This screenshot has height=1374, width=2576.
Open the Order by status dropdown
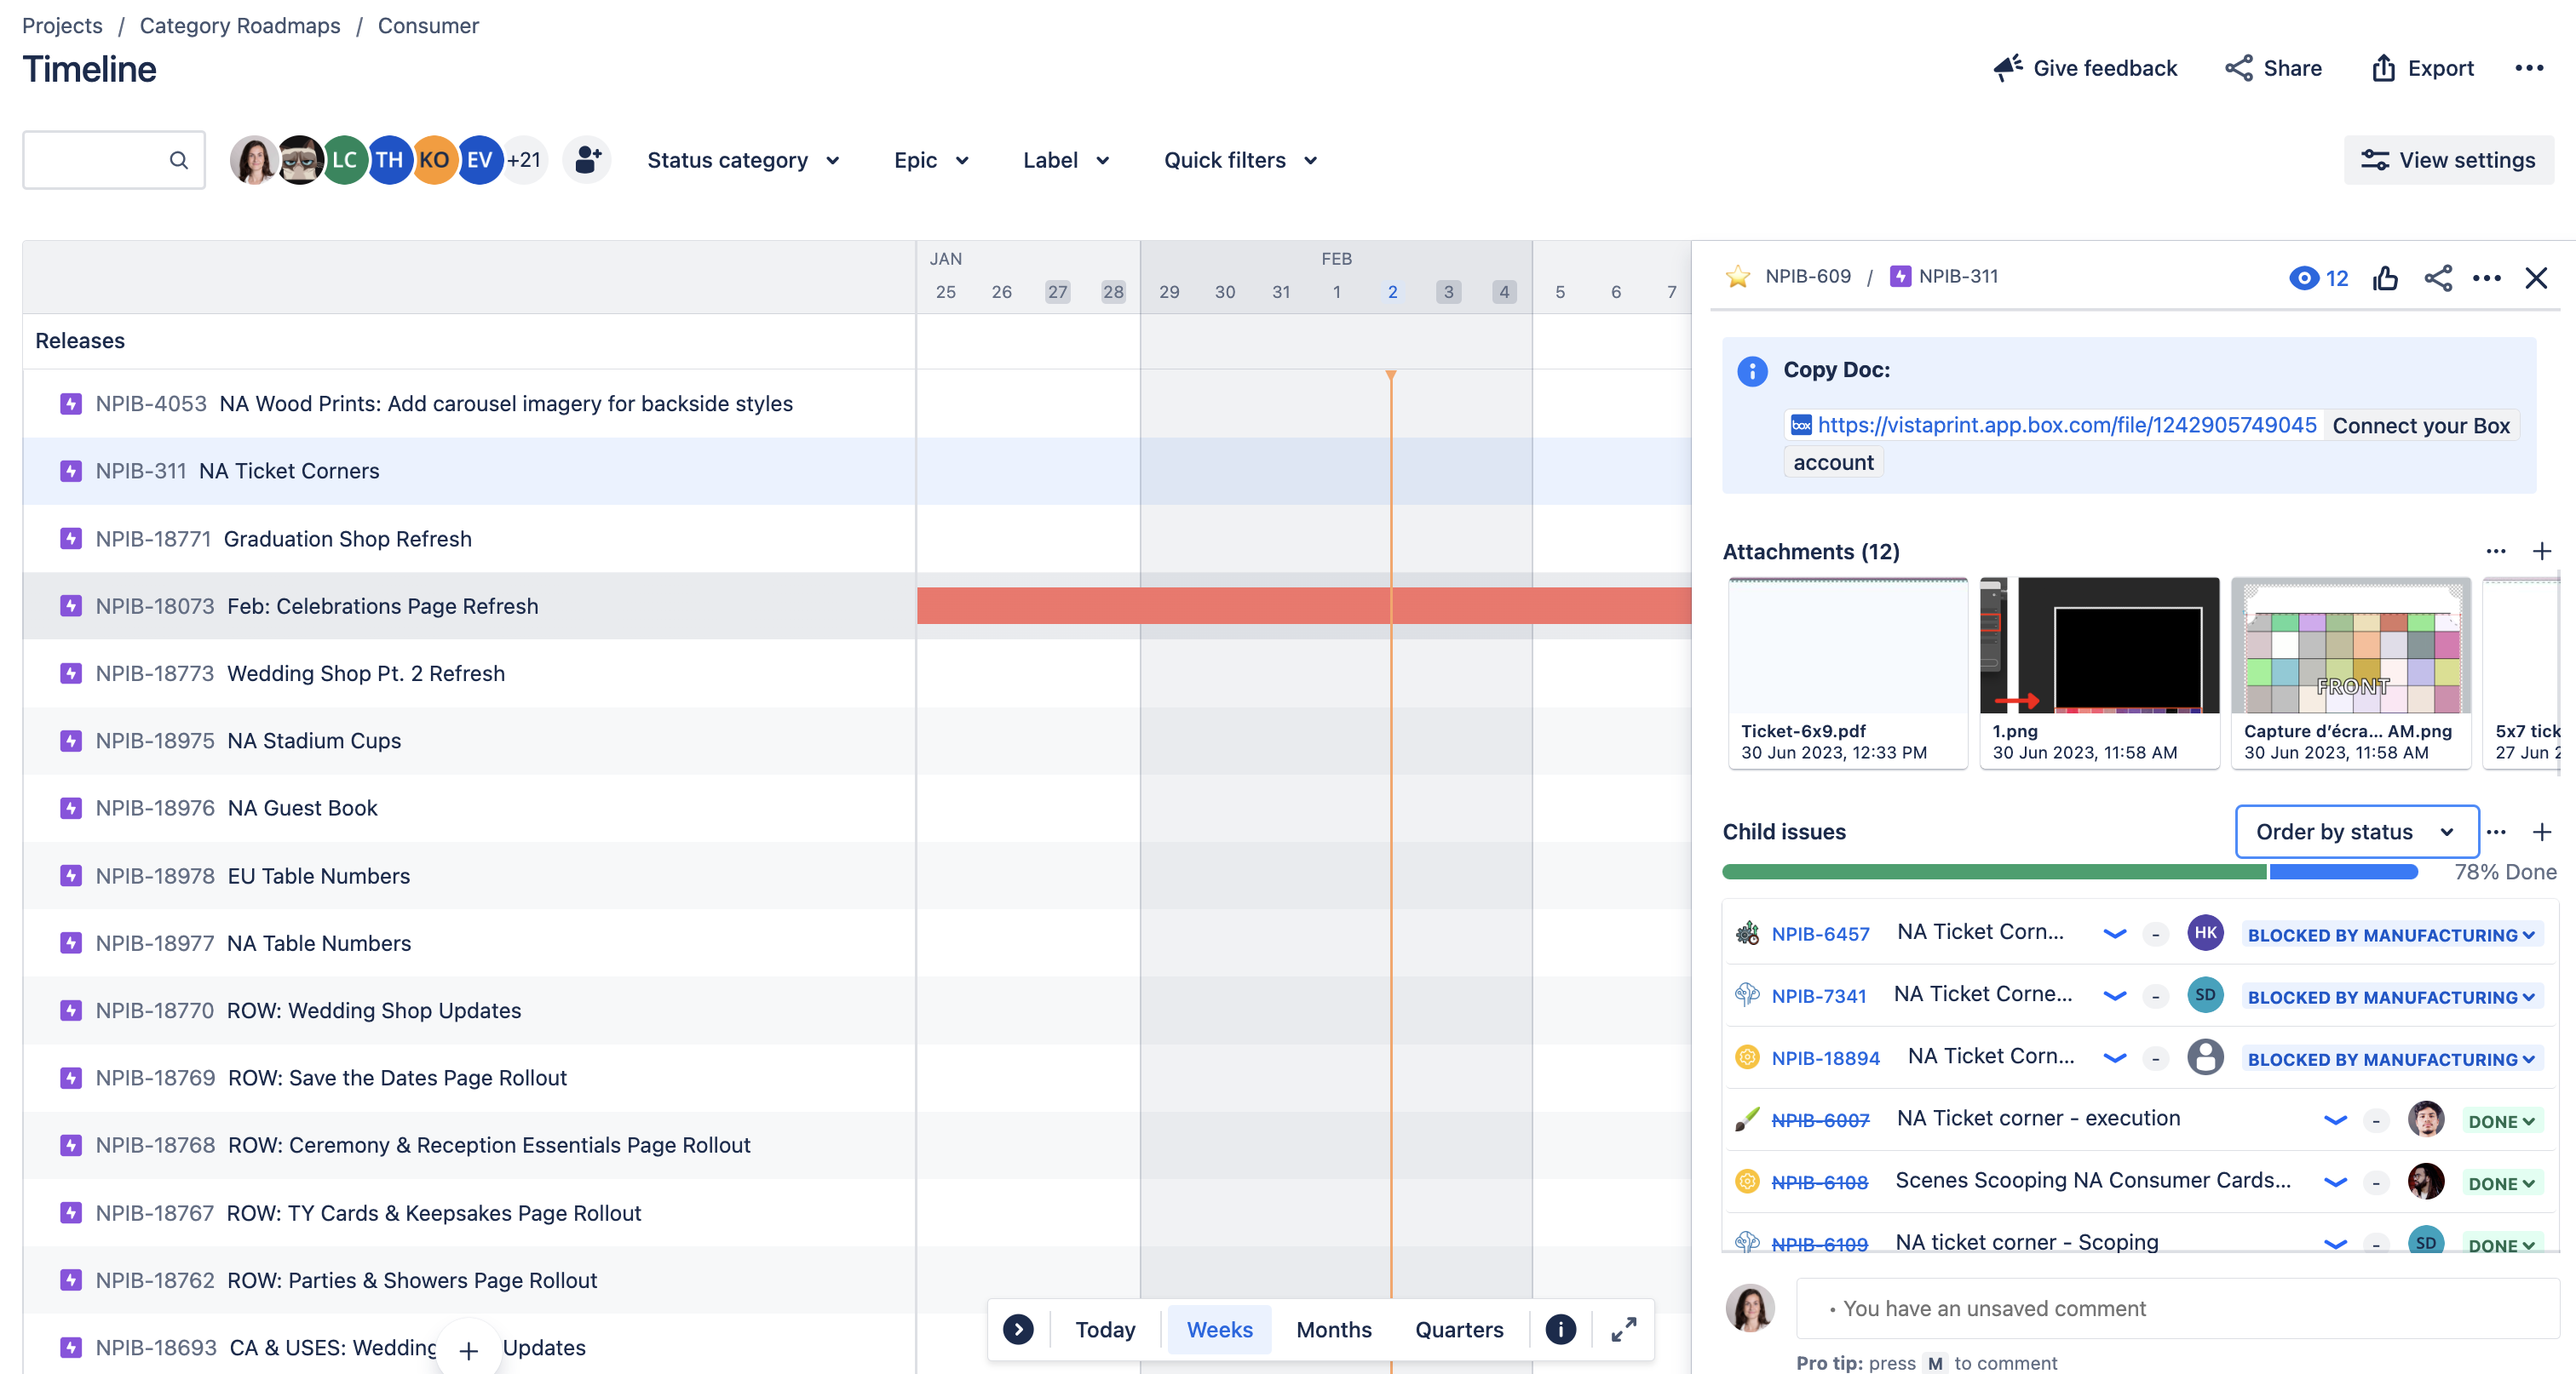coord(2356,832)
